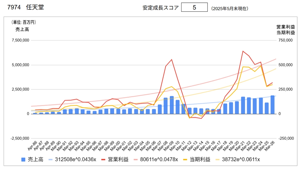Click left axis value 5,000,000
This screenshot has height=170, width=302.
[21, 65]
